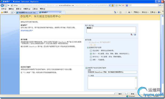This screenshot has height=99, width=165.
Task: Click the Quick Tabs grid icon
Action: 12,12
